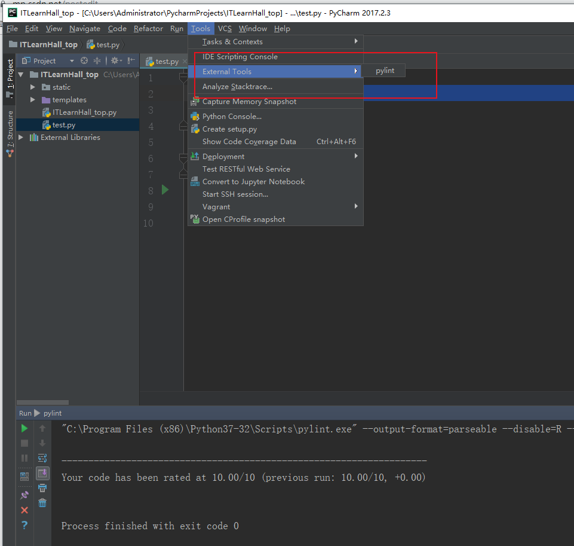Screen dimensions: 574x546
Task: Click the Project panel horizontal scrollbar
Action: 42,402
